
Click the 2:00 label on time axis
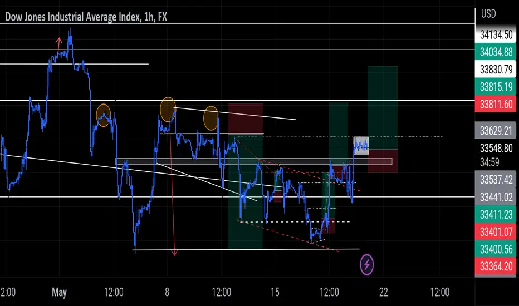tap(8, 292)
